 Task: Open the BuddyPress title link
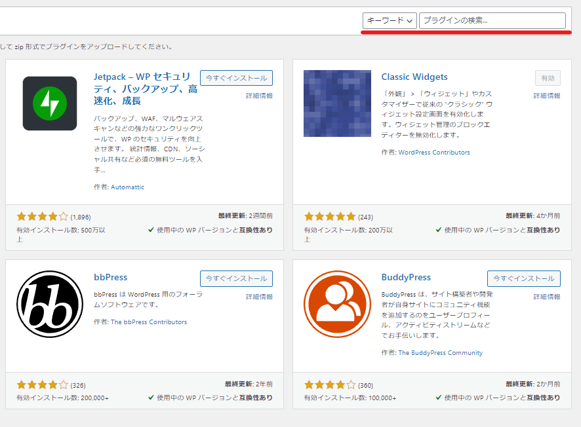[406, 277]
